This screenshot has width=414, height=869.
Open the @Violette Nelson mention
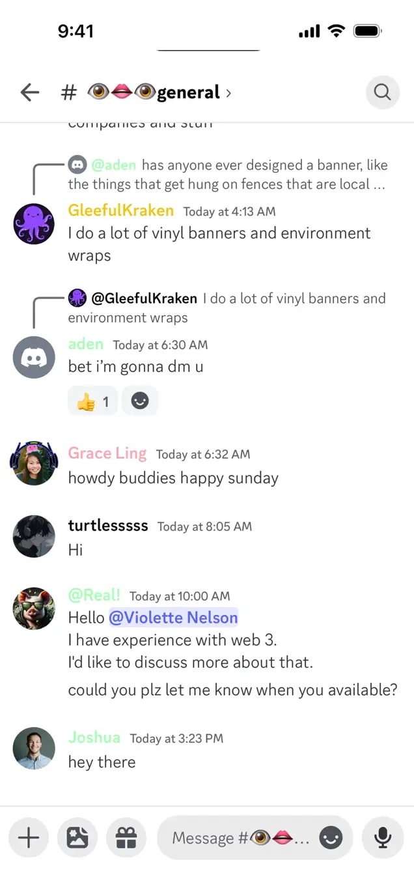pos(173,617)
